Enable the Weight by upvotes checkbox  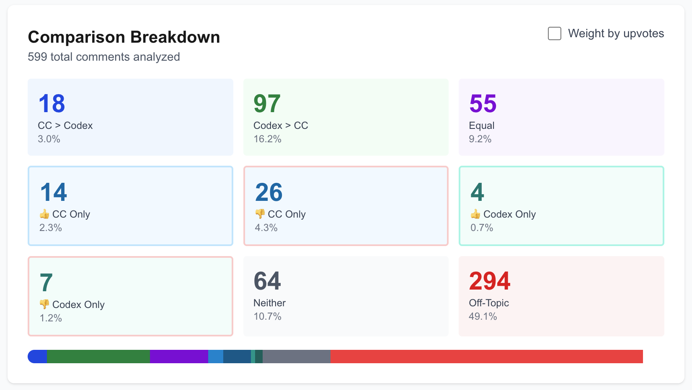[554, 33]
